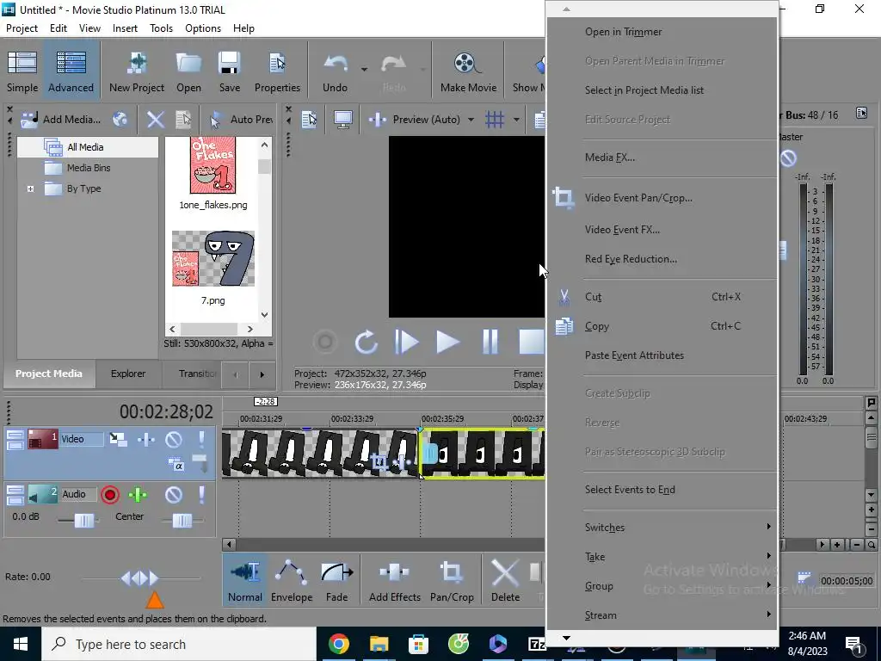Click Add Effects in the bottom toolbar
881x661 pixels.
point(394,581)
